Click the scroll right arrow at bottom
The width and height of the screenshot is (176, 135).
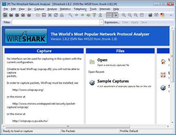click(x=168, y=127)
